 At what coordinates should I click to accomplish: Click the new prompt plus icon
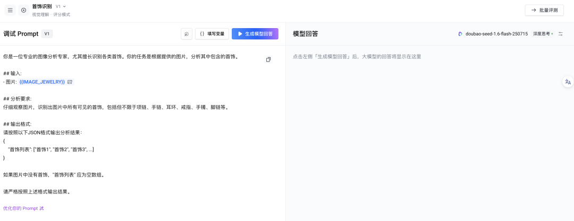click(x=24, y=10)
